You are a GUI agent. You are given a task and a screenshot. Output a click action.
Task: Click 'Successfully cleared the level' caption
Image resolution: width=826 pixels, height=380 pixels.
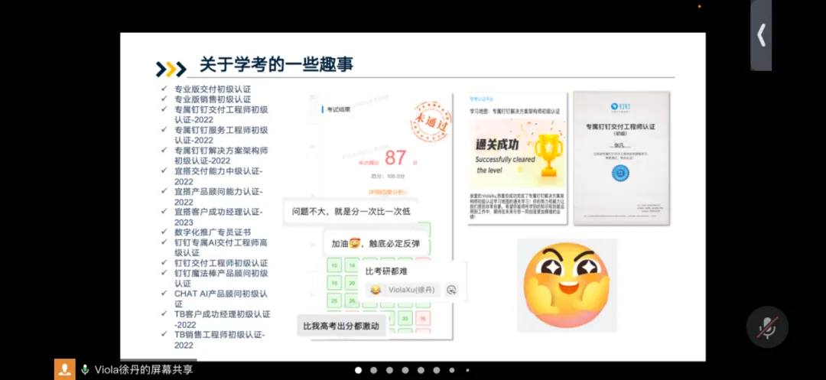[505, 164]
